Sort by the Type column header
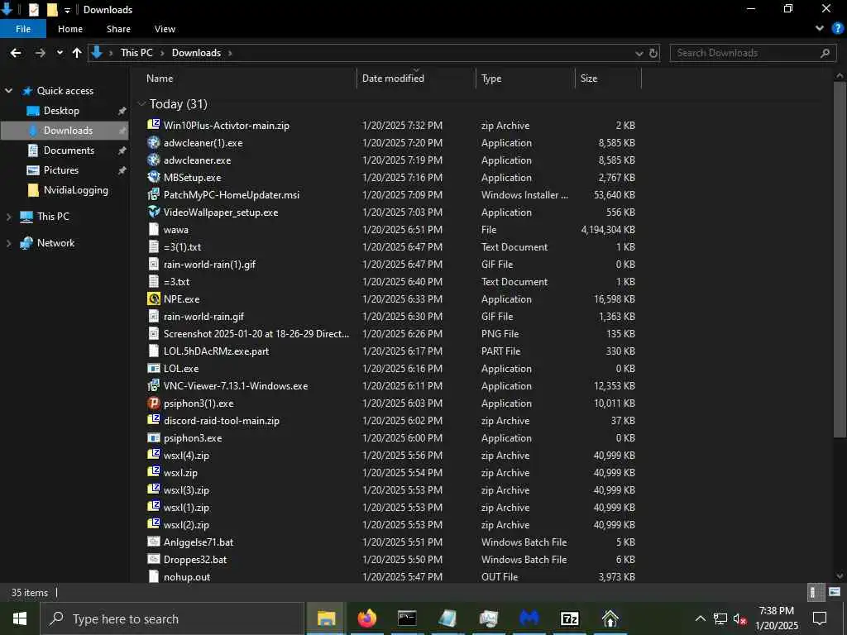This screenshot has height=635, width=847. 491,79
